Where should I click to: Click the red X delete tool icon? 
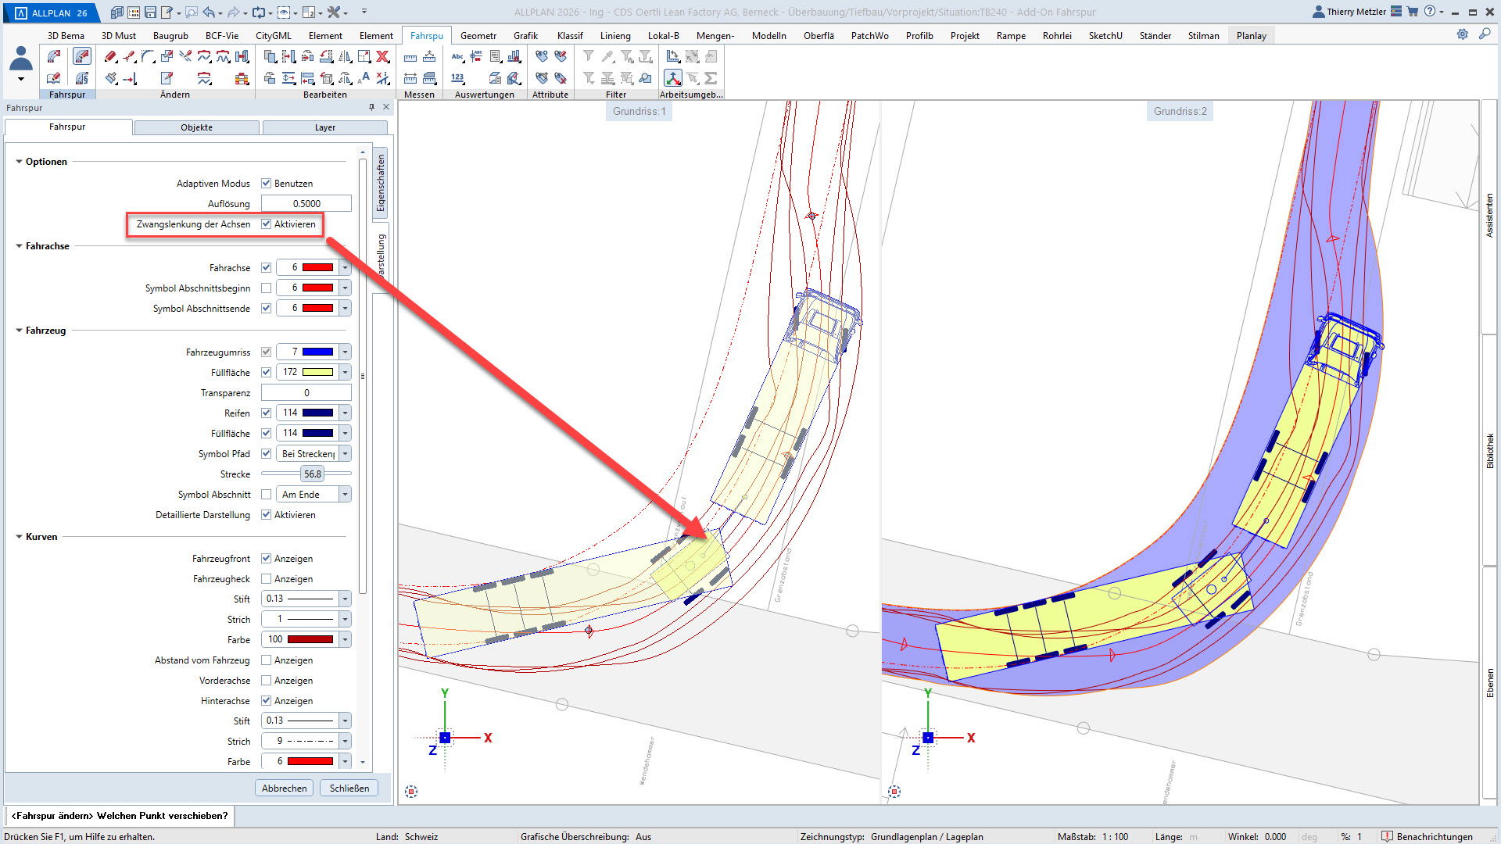[382, 56]
